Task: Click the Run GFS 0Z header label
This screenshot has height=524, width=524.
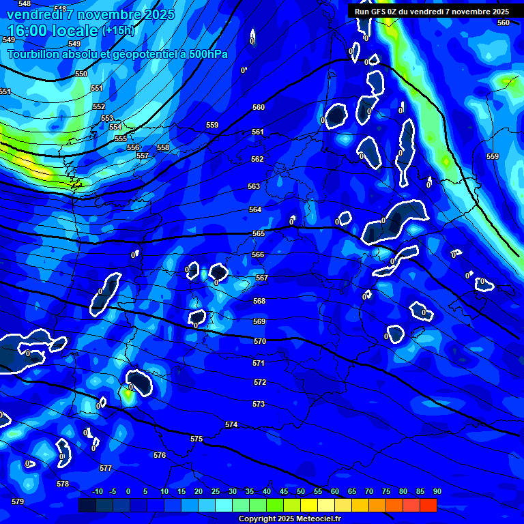Action: 431,12
